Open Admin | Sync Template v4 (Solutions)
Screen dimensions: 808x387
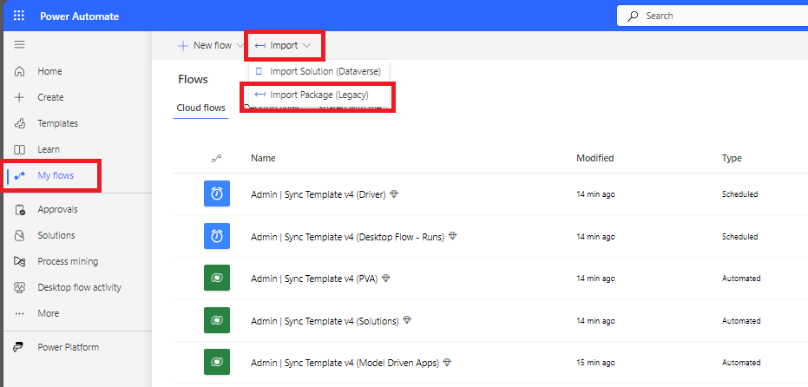[x=325, y=320]
